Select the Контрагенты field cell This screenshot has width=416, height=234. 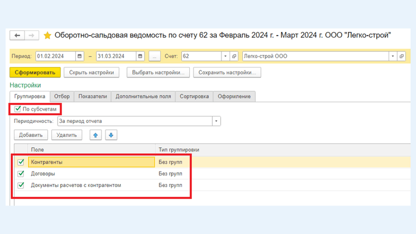point(91,162)
